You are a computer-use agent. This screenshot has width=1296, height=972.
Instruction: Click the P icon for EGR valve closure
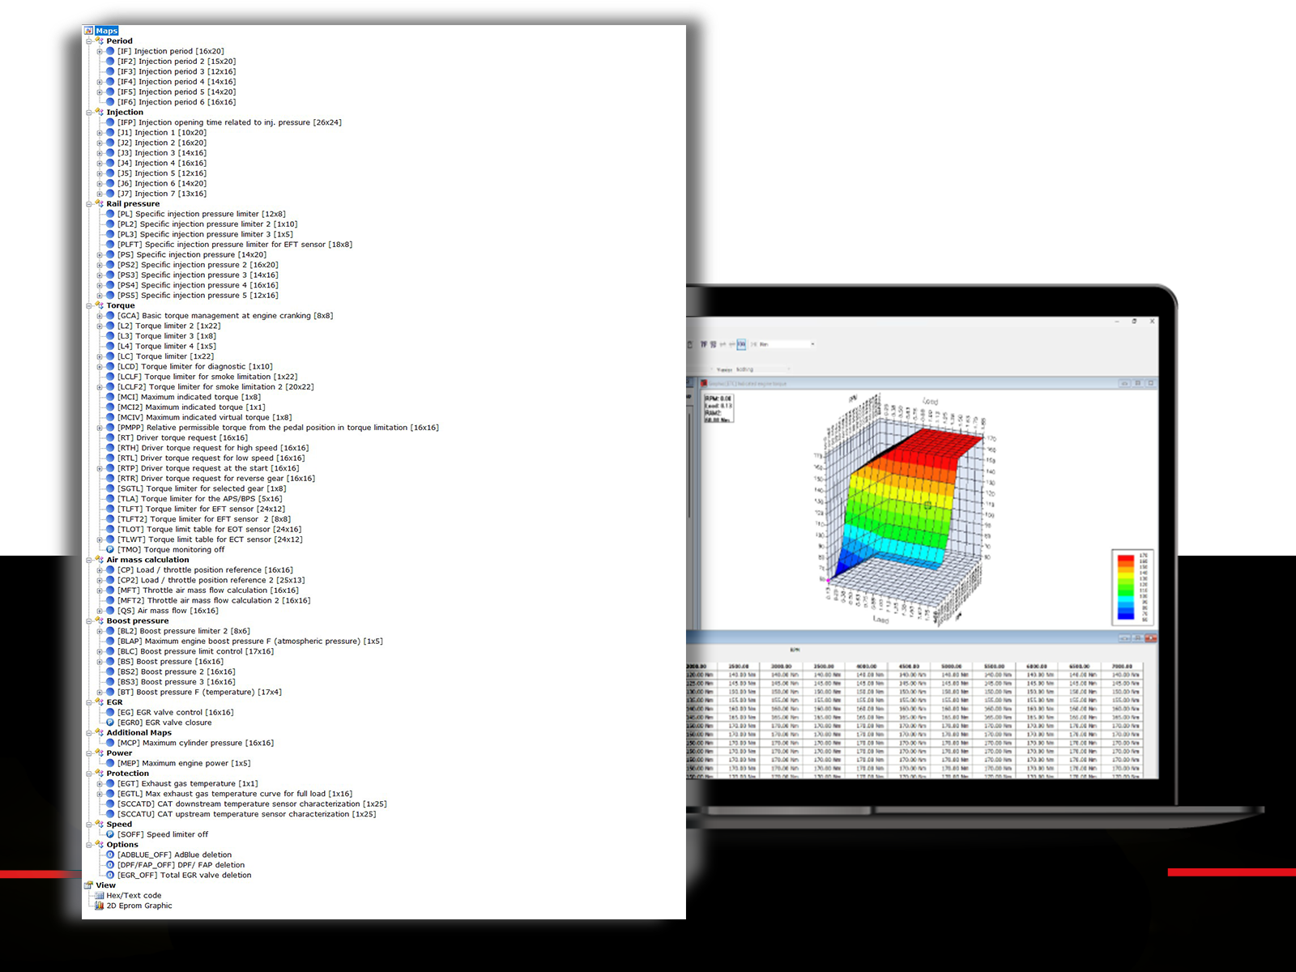(x=110, y=723)
